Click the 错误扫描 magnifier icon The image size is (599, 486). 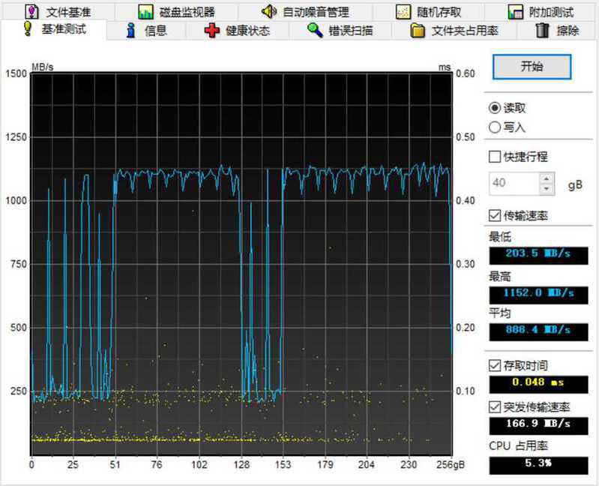pyautogui.click(x=315, y=30)
